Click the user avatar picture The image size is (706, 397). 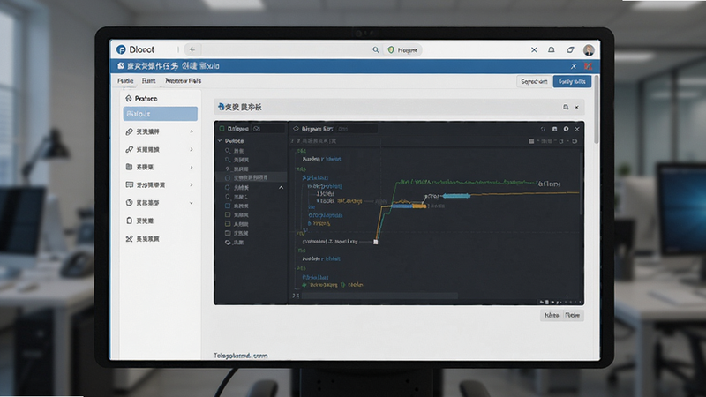589,50
